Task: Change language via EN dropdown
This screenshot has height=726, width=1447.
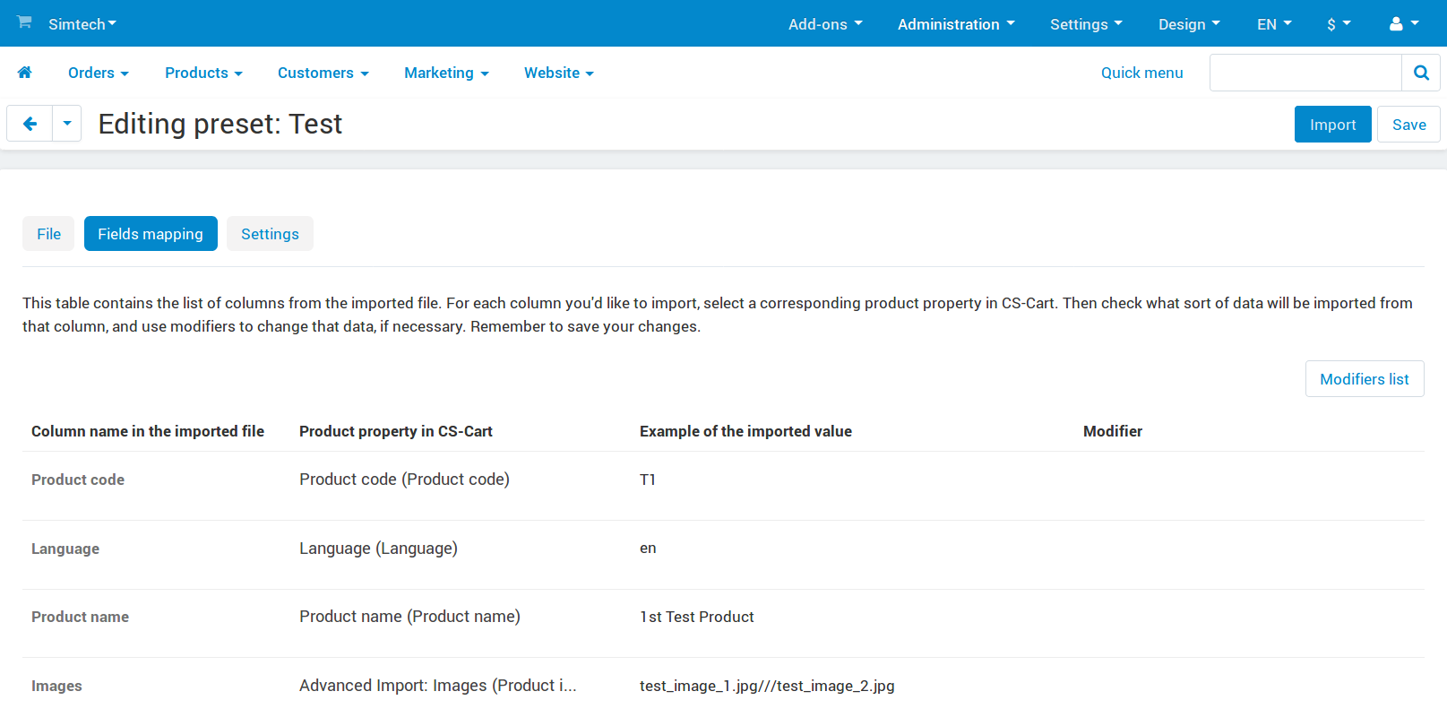Action: coord(1274,24)
